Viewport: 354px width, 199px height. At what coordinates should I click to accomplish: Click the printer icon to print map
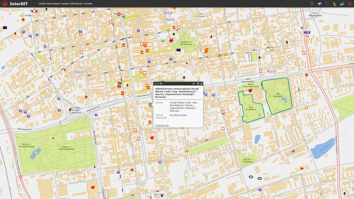click(x=342, y=4)
